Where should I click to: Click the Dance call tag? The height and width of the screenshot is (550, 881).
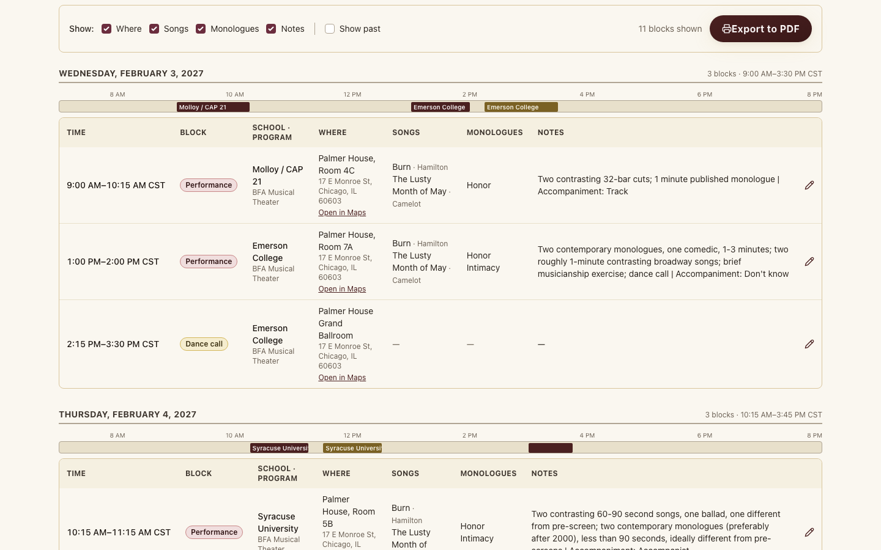tap(204, 344)
